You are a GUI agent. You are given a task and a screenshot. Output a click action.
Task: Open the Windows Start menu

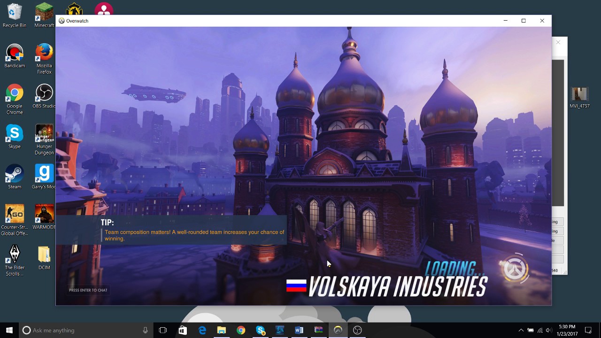(9, 330)
